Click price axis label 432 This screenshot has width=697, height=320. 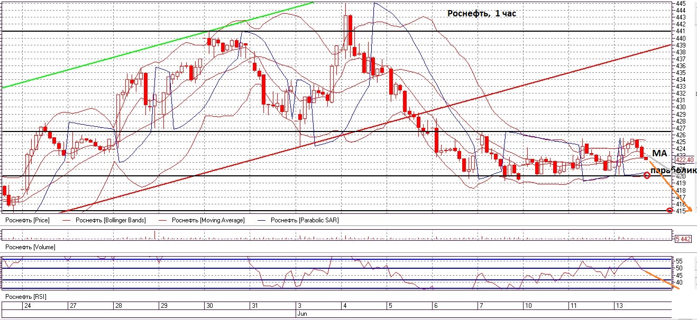(681, 93)
